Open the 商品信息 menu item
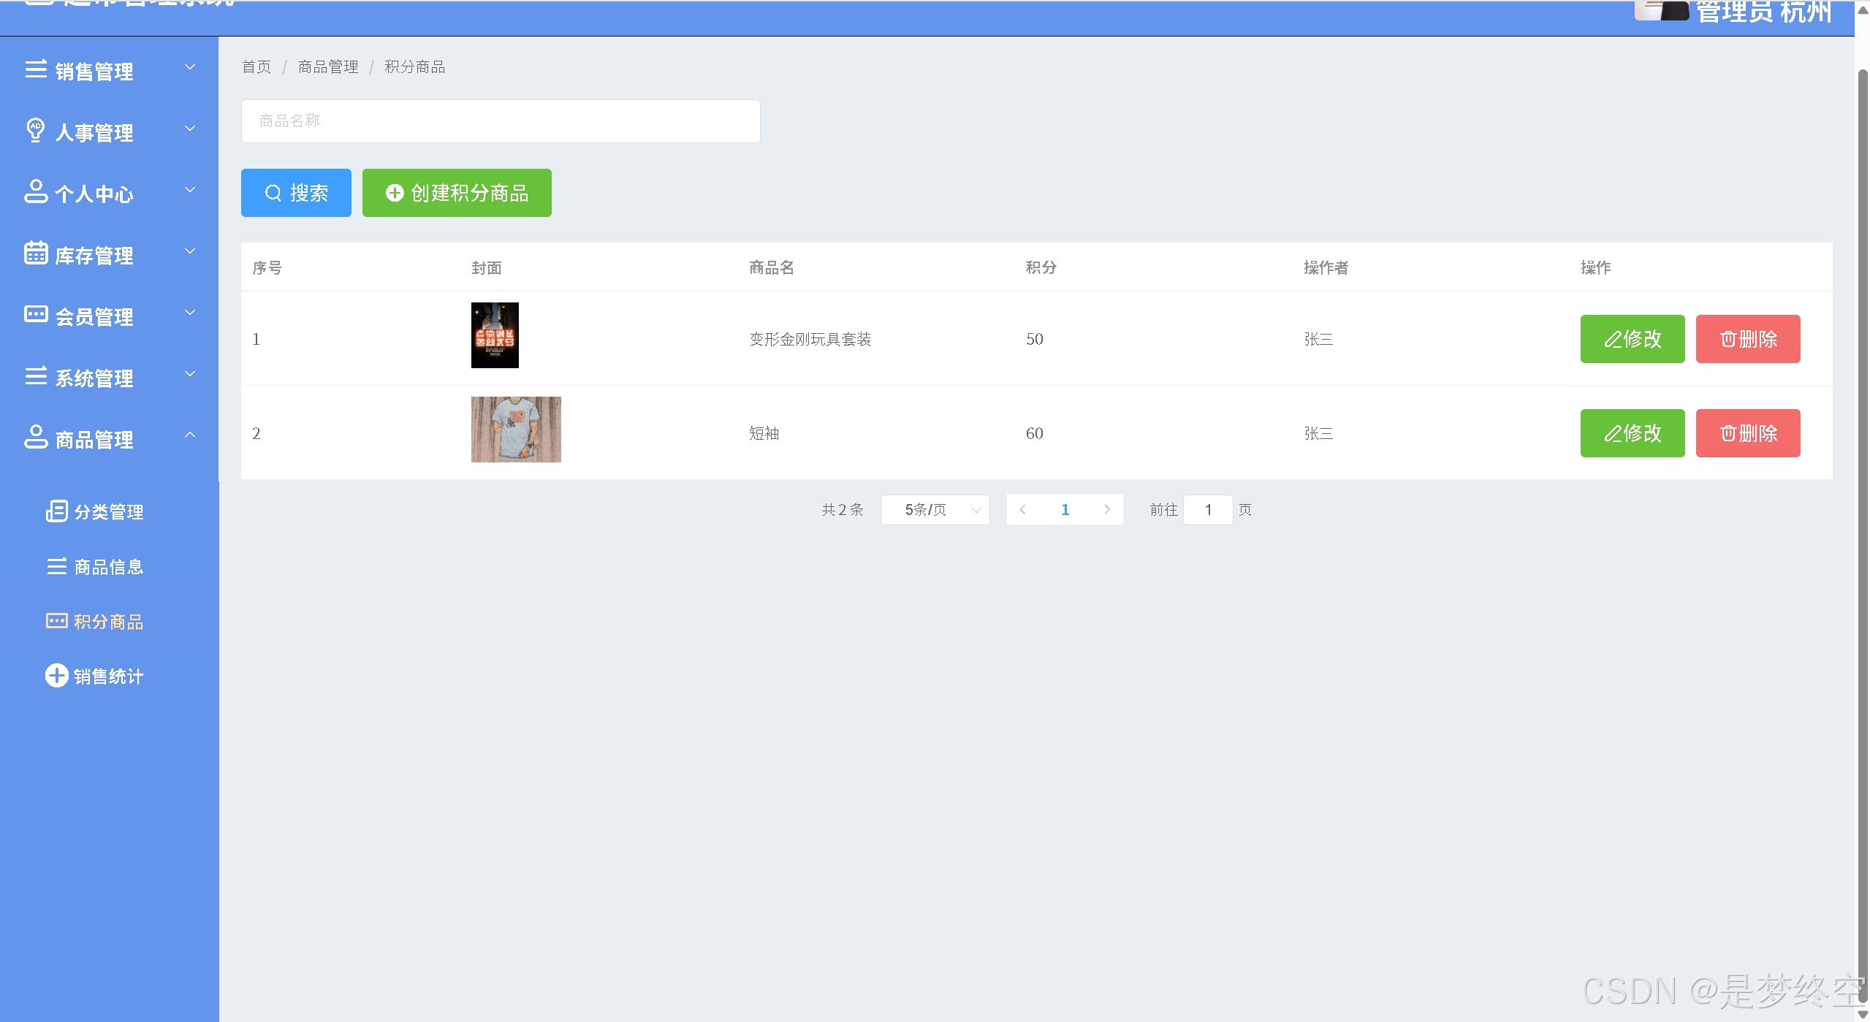This screenshot has width=1870, height=1022. tap(108, 567)
